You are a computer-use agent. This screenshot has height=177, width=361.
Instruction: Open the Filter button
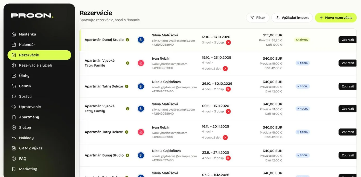pos(258,18)
